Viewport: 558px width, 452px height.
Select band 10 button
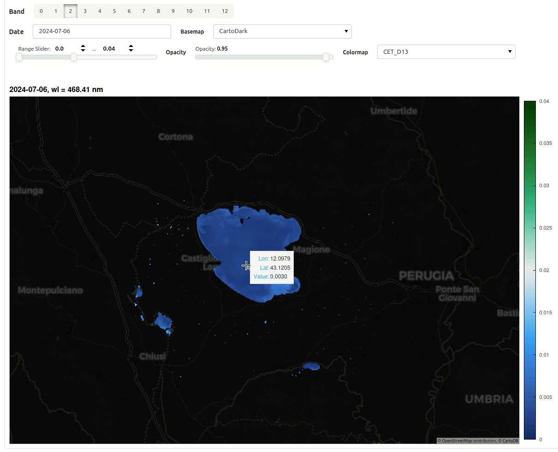190,11
